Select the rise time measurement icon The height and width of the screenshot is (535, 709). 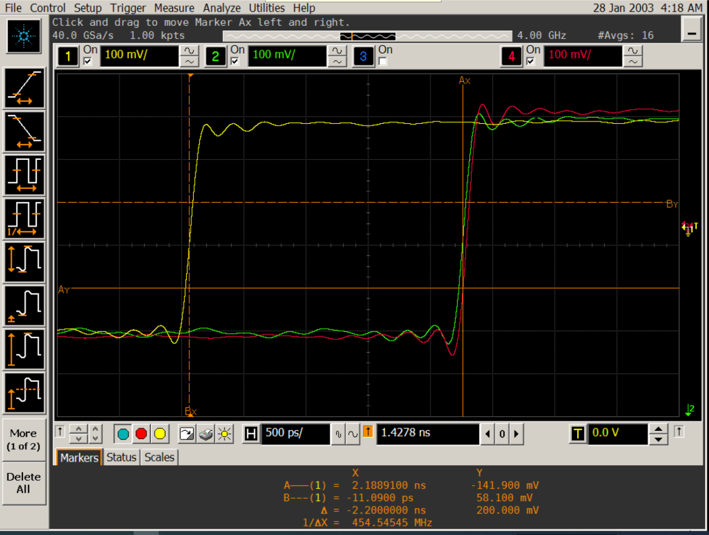pyautogui.click(x=24, y=88)
